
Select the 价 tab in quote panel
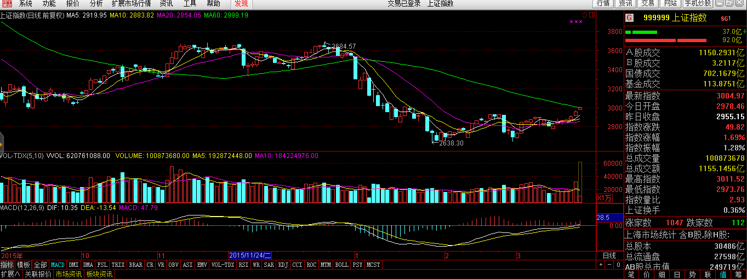(x=646, y=274)
